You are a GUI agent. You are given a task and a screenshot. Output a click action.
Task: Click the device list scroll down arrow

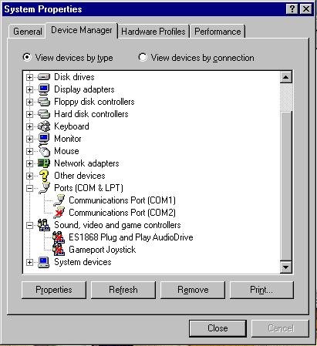click(286, 267)
